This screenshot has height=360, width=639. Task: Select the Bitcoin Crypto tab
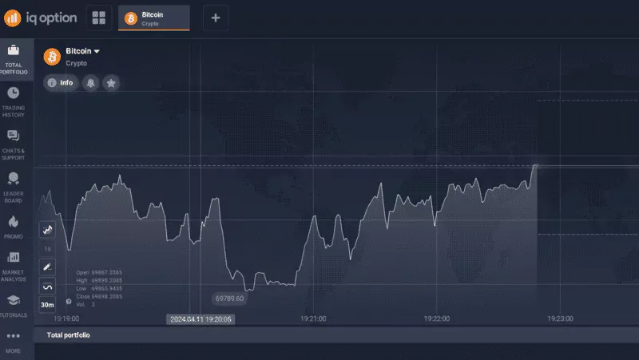(153, 18)
